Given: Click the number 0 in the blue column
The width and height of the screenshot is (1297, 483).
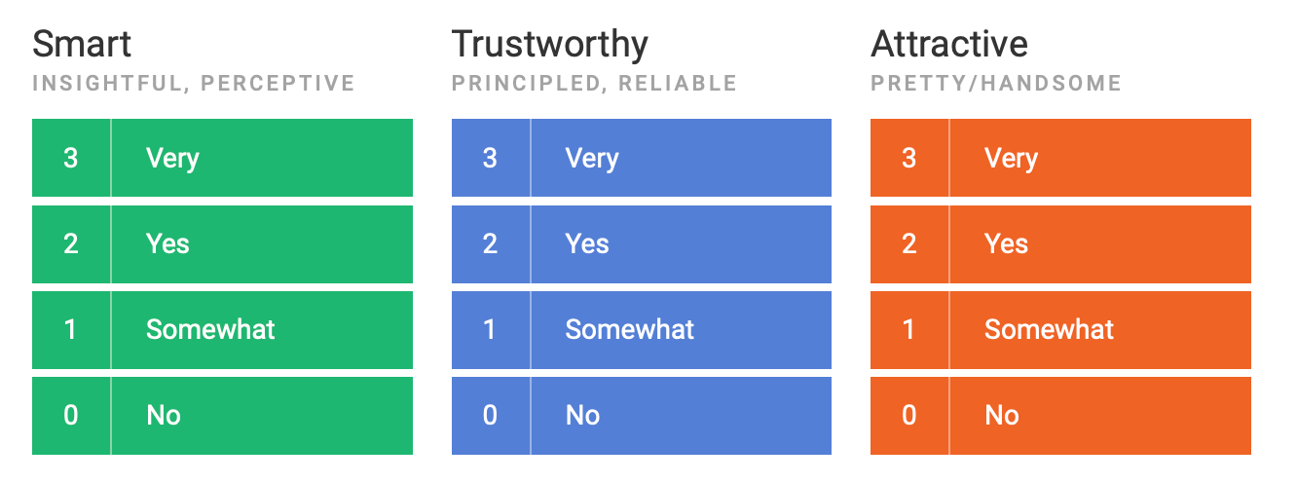Looking at the screenshot, I should point(490,416).
